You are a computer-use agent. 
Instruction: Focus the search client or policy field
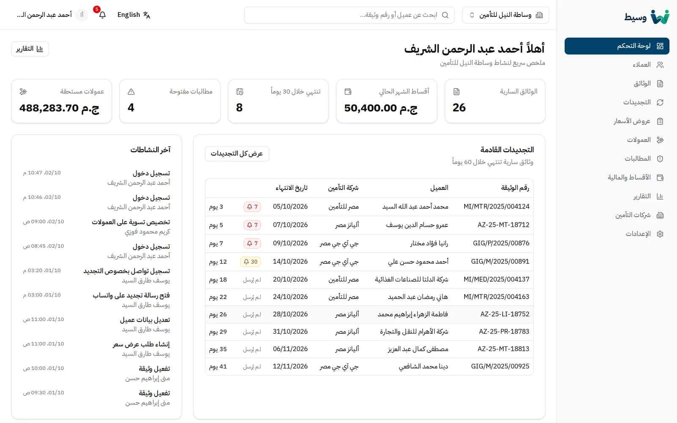tap(349, 15)
